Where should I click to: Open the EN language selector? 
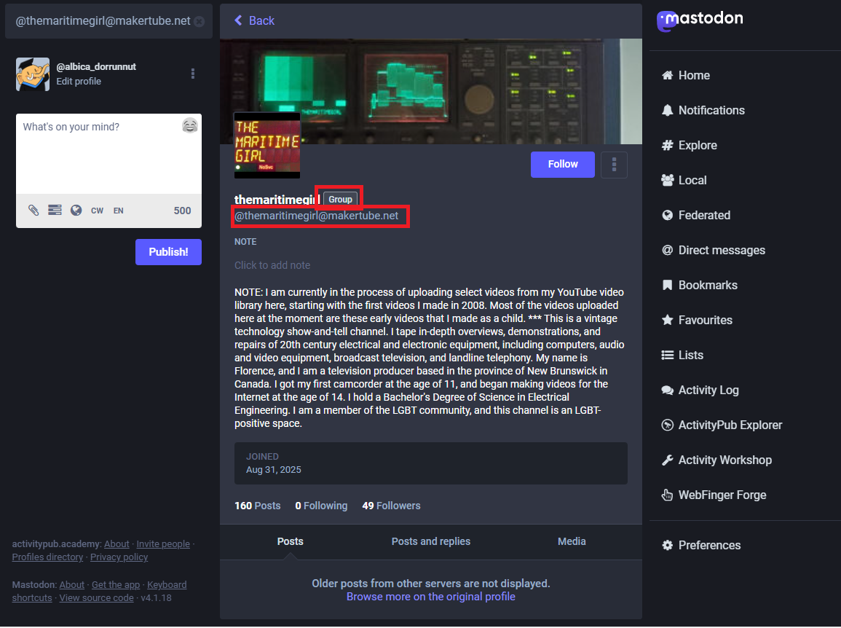(118, 211)
